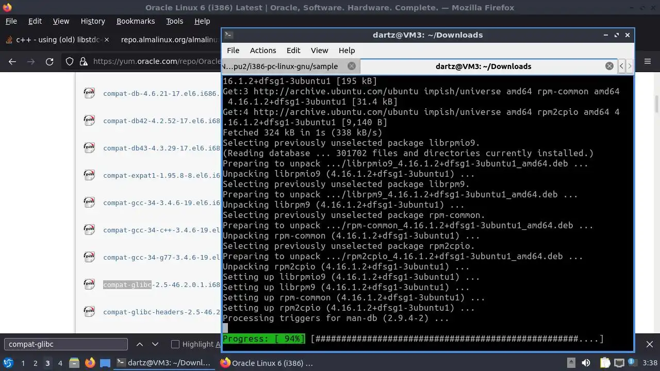Go back with Firefox back arrow

tap(12, 61)
